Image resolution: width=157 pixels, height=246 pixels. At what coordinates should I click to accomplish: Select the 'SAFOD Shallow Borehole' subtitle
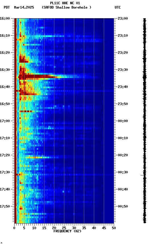(x=67, y=7)
